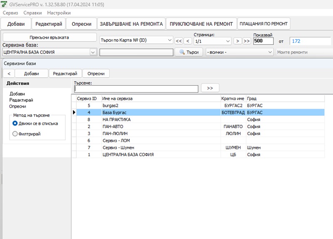Click the top toolbar Добави button
Viewport: 333px width, 239px height.
(x=16, y=24)
